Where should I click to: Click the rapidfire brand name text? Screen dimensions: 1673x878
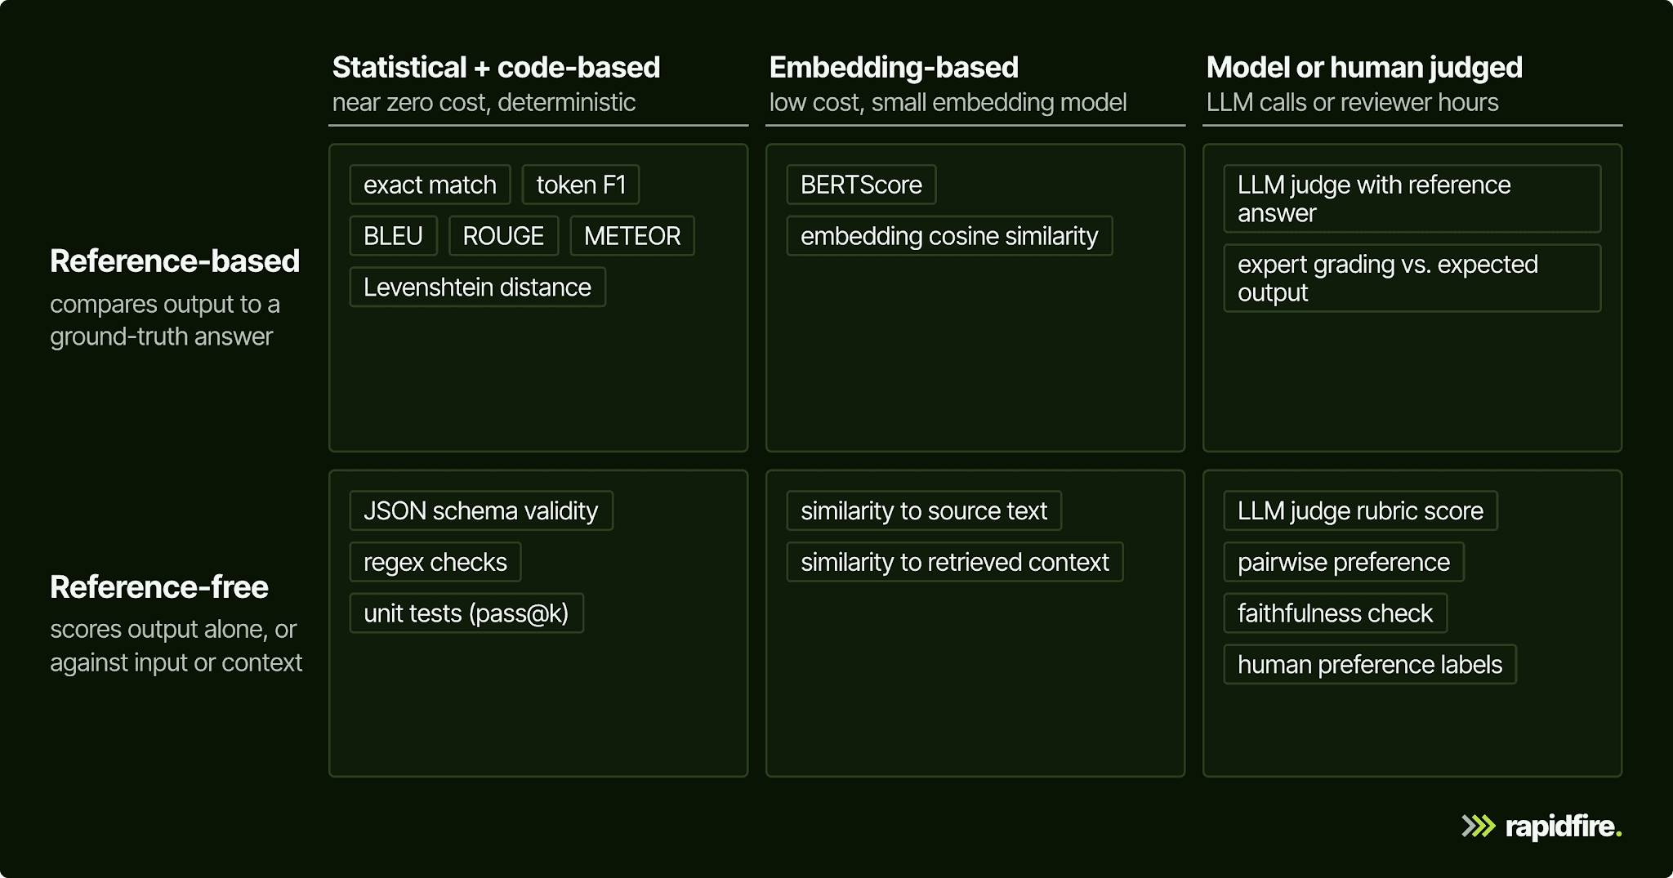[1564, 827]
